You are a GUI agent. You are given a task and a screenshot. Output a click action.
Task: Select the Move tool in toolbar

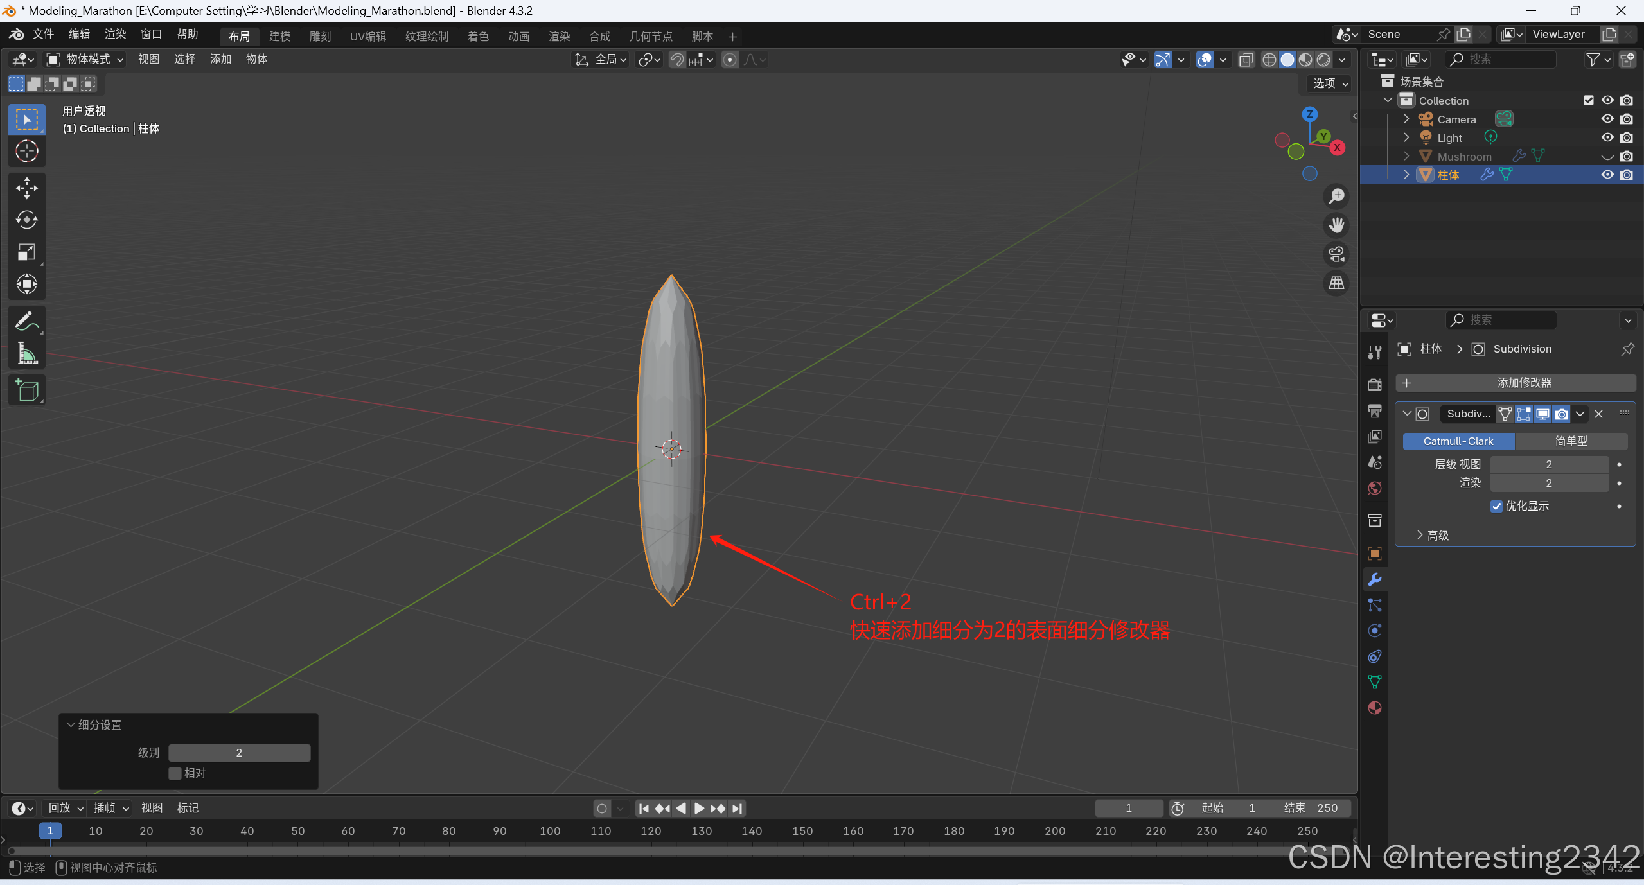click(x=26, y=188)
